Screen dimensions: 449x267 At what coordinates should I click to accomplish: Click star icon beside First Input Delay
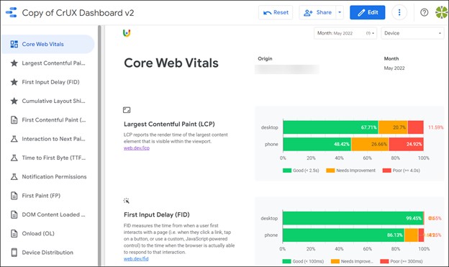point(14,82)
